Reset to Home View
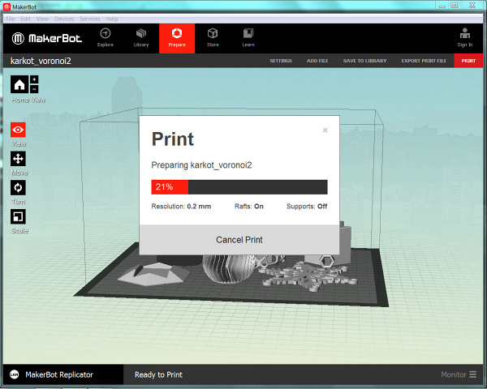Viewport: 487px width, 389px height. pos(19,84)
